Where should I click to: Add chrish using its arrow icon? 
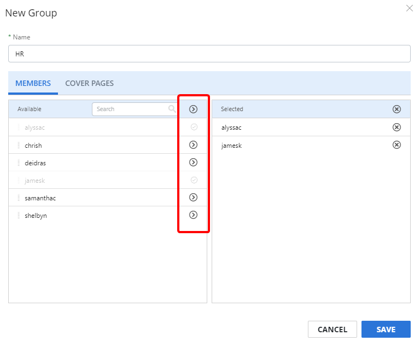pyautogui.click(x=193, y=145)
